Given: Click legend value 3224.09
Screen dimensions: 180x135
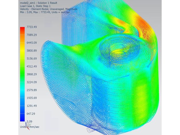Looking at the screenshot, I should tap(32, 82).
